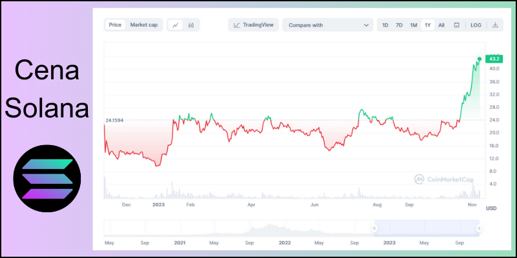The width and height of the screenshot is (517, 258).
Task: Download chart data icon
Action: [495, 25]
